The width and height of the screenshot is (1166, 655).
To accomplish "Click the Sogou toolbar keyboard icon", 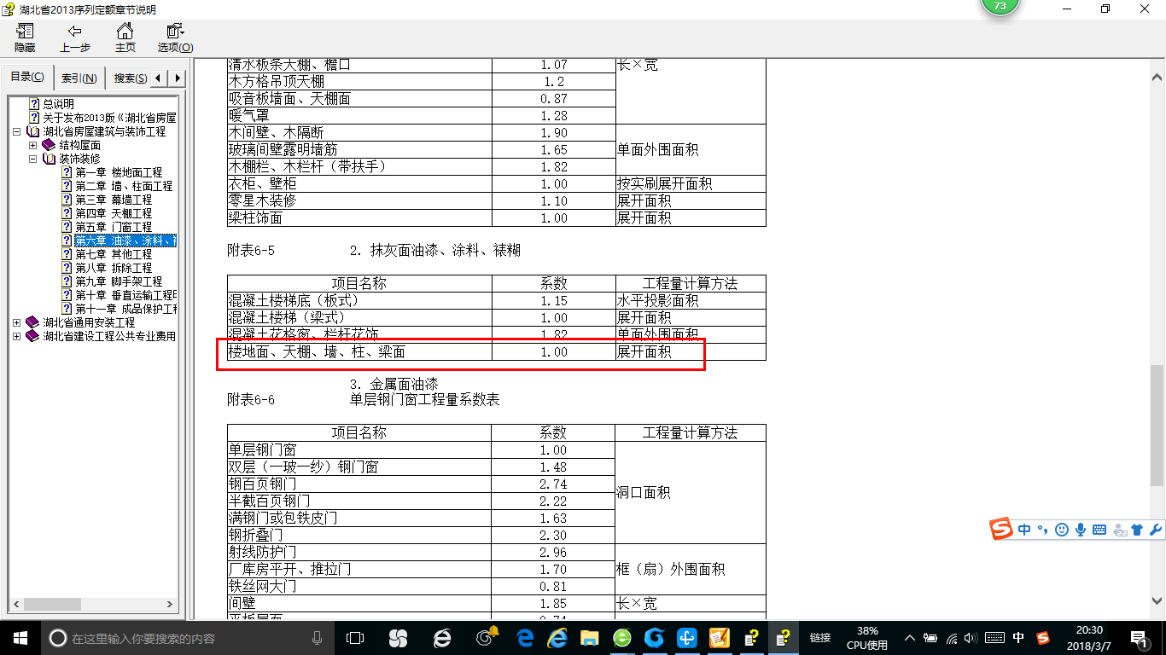I will 1099,530.
